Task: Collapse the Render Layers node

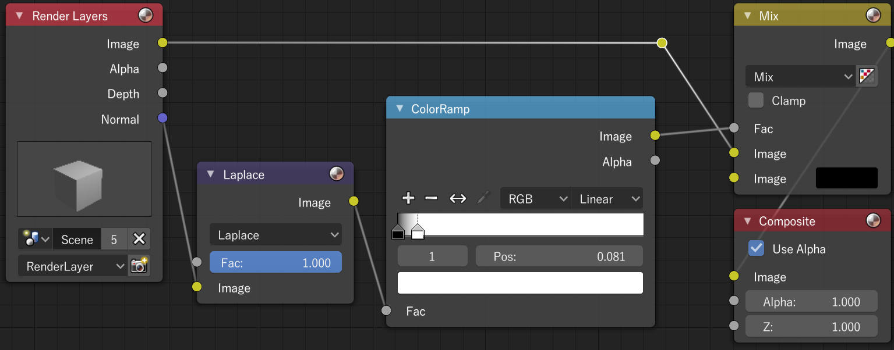Action: pos(19,16)
